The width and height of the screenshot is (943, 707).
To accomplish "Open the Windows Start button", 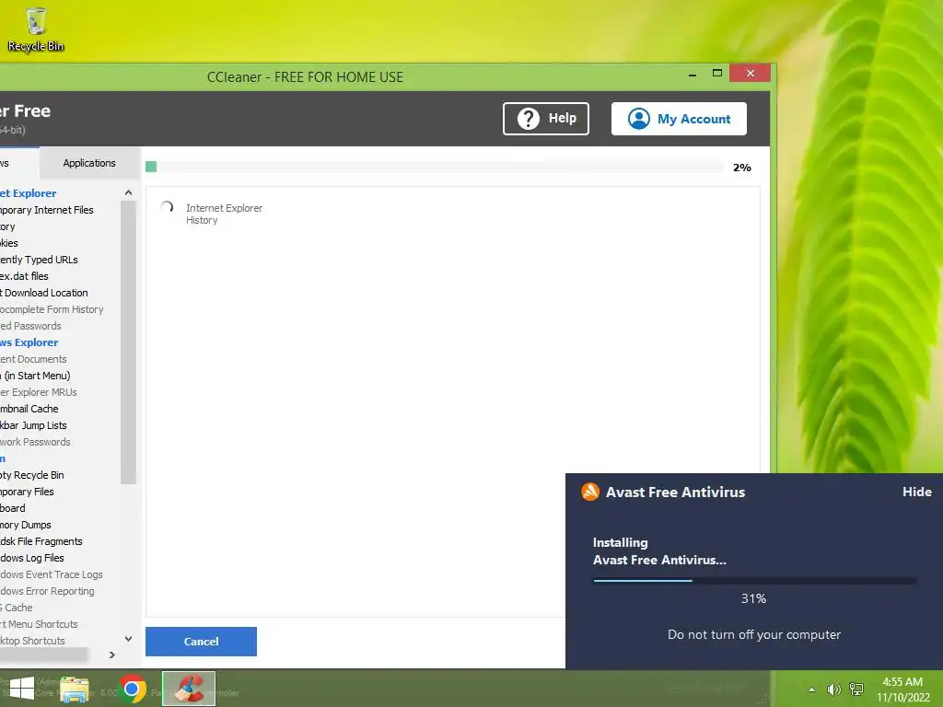I will click(22, 689).
